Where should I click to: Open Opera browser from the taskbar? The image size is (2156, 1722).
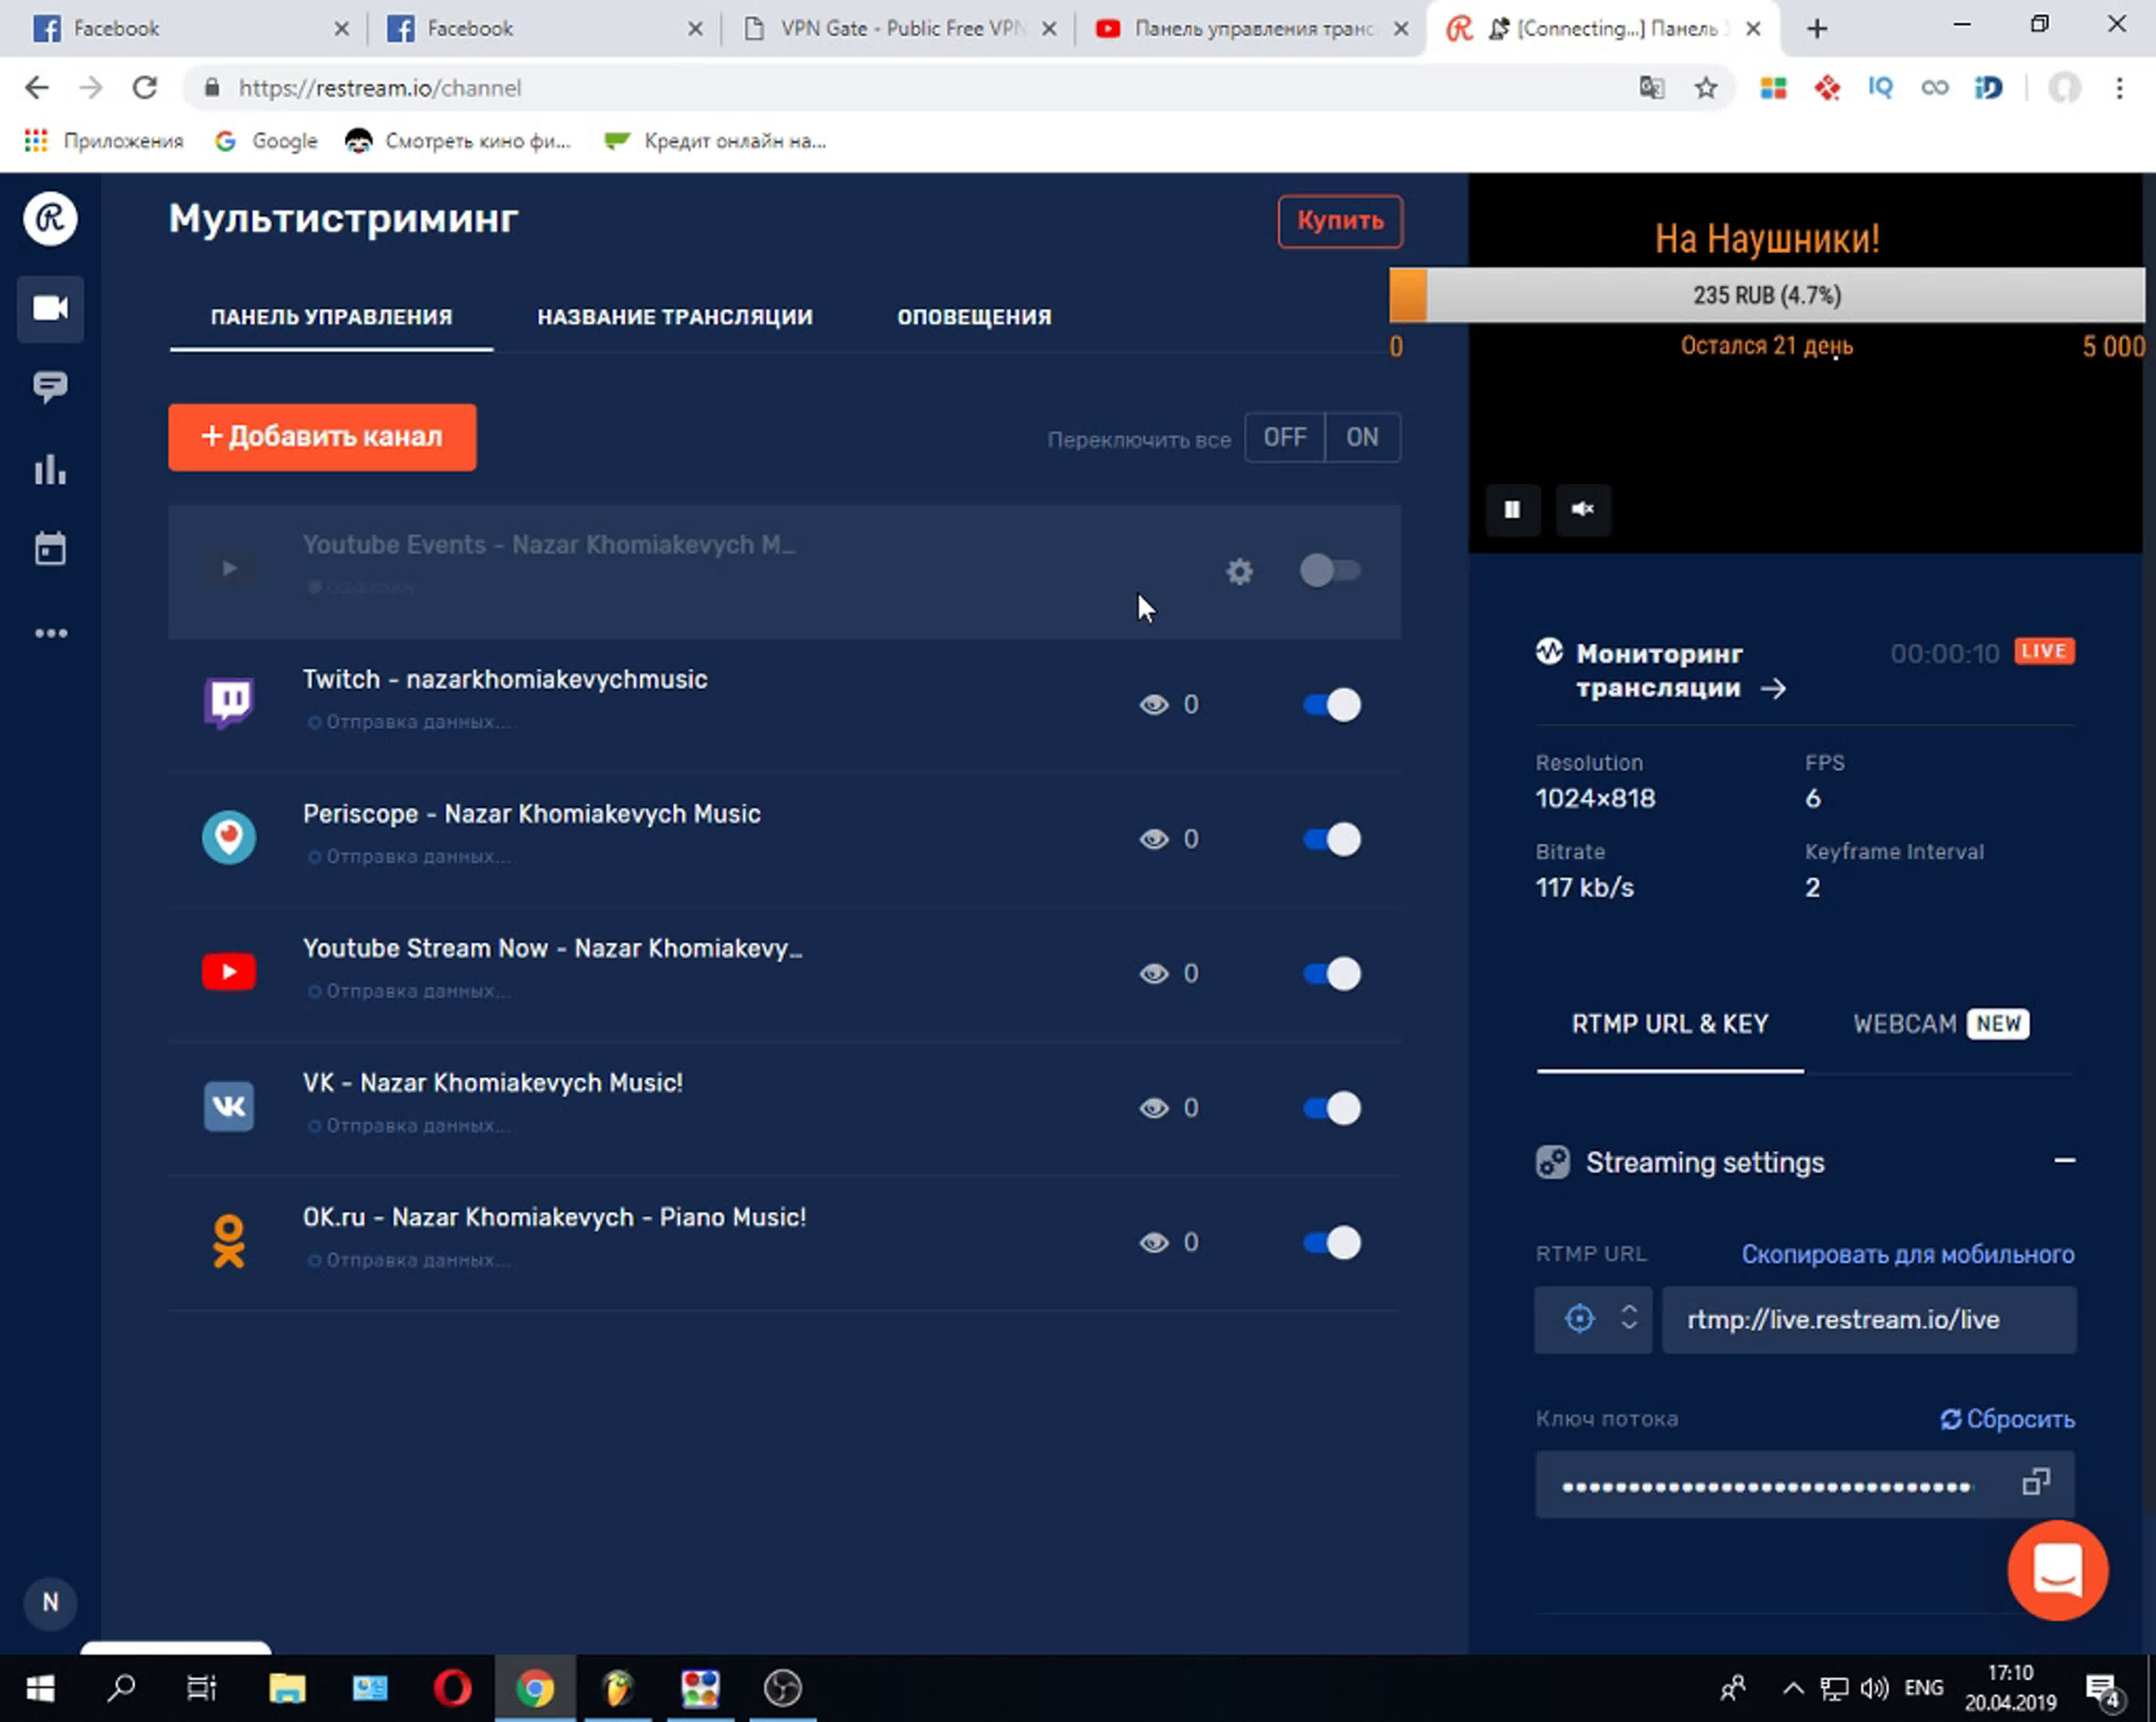tap(452, 1689)
